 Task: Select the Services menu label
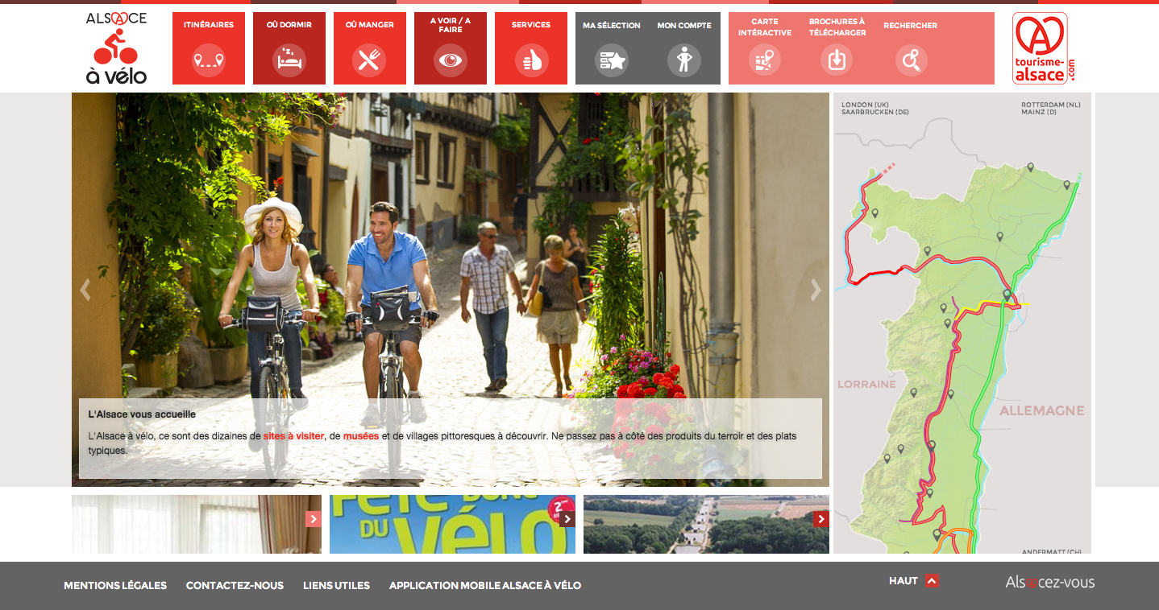531,25
